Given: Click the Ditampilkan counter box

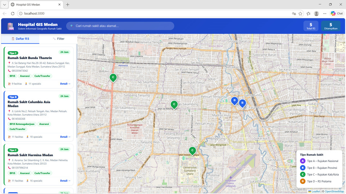Looking at the screenshot, I should [x=331, y=26].
